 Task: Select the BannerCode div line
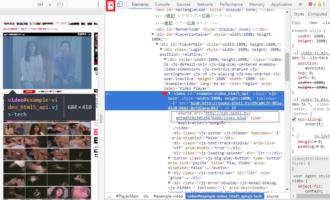[212, 29]
